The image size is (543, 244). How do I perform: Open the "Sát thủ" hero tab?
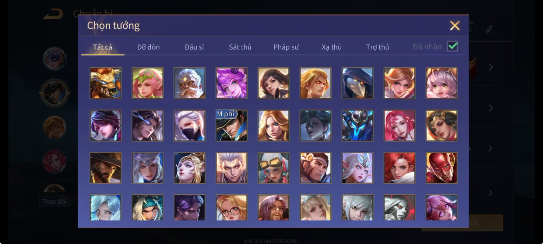pos(240,47)
